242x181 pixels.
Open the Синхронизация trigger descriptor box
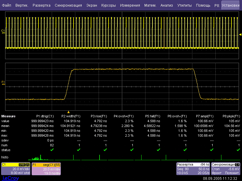pos(226,169)
